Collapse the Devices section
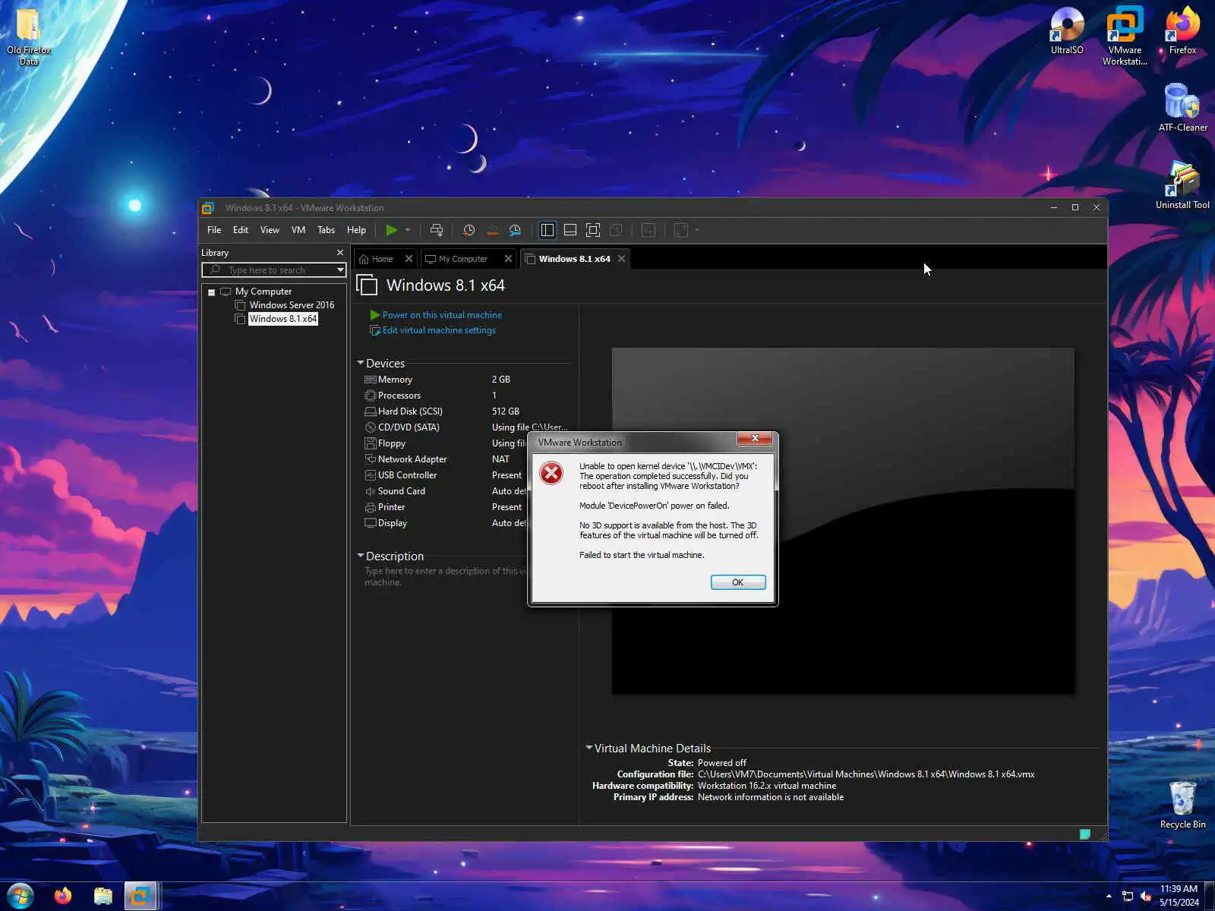The width and height of the screenshot is (1215, 911). tap(361, 363)
